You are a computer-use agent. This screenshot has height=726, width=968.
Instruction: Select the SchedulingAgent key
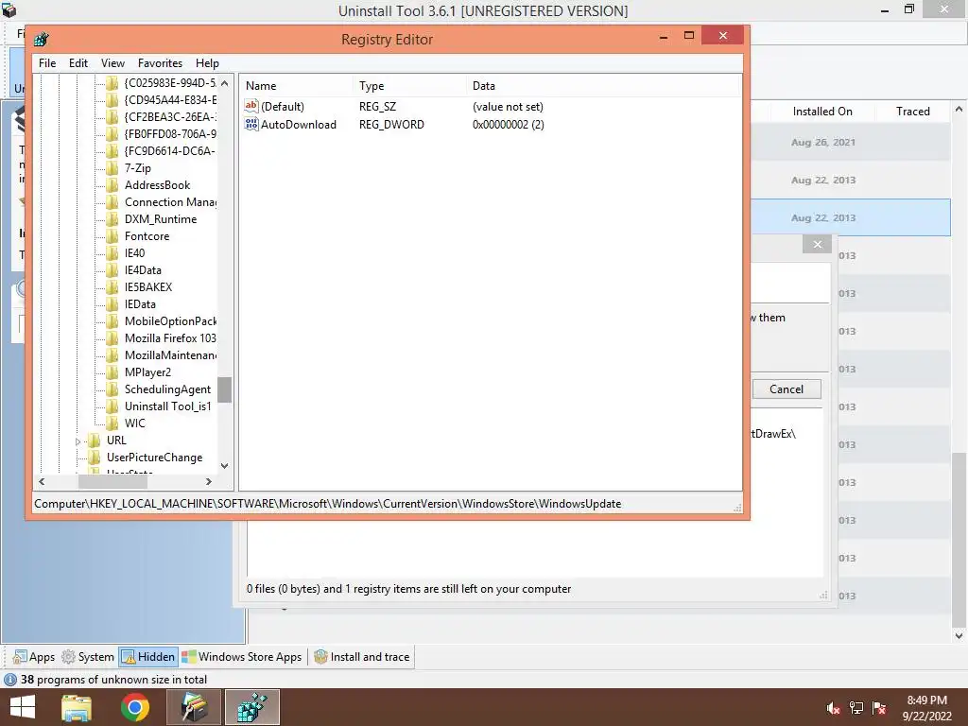tap(167, 389)
